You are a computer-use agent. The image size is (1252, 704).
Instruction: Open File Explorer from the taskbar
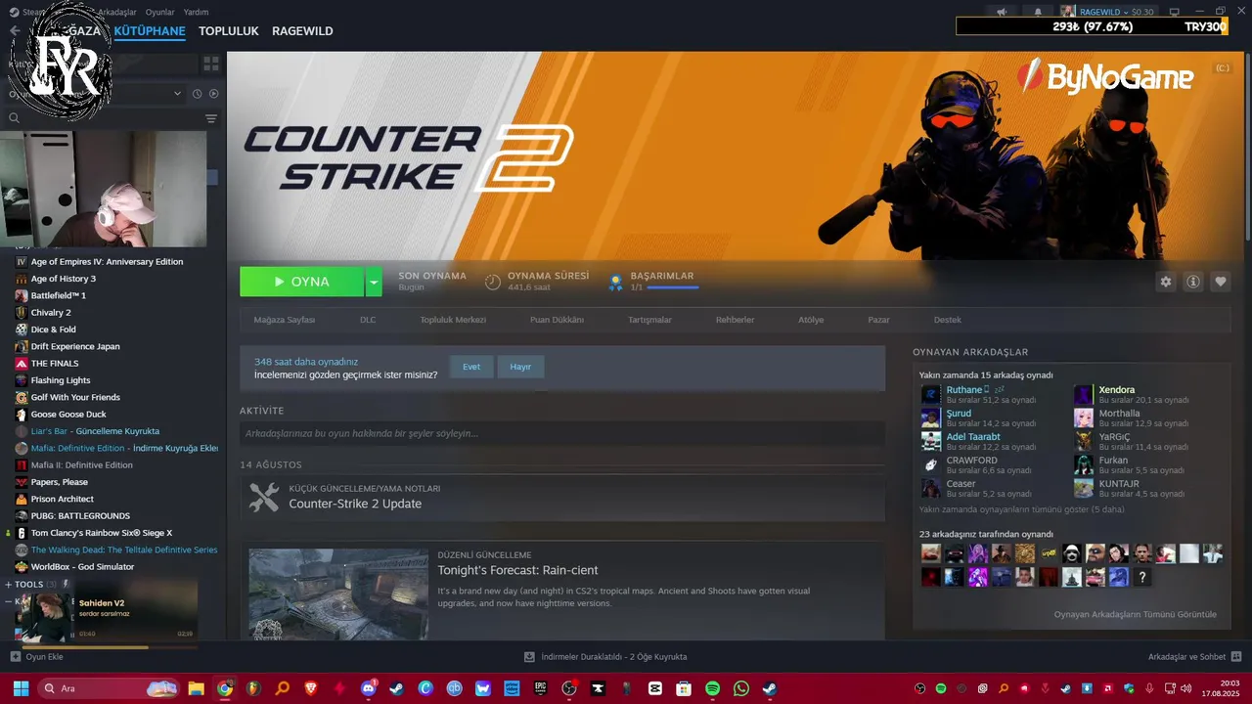(196, 688)
